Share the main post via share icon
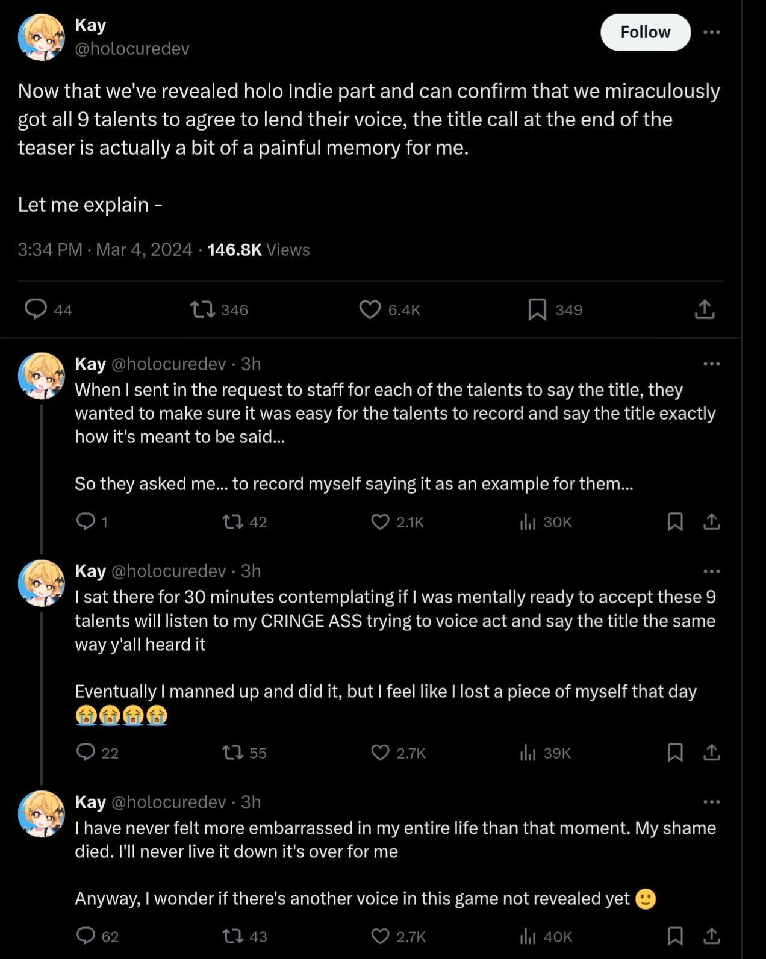 coord(704,310)
